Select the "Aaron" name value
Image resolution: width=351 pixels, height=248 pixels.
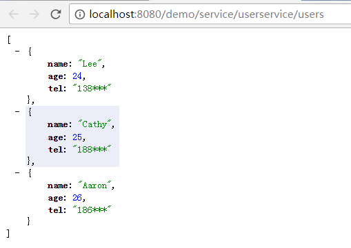(94, 185)
